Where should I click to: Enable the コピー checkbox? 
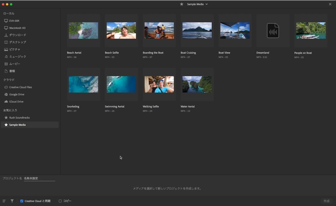click(60, 201)
